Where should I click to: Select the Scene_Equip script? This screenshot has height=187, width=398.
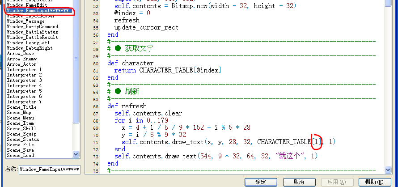click(21, 134)
